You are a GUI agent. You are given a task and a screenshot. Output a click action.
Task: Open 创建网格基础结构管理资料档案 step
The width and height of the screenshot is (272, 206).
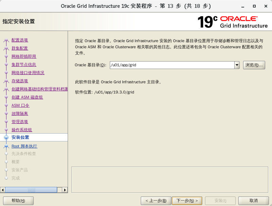[x=39, y=89]
